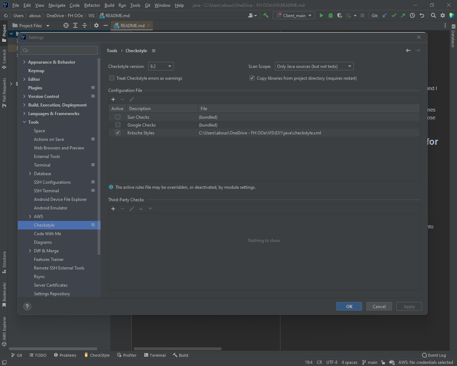Activate the Google Checks configuration
Viewport: 457px width, 366px height.
(118, 125)
